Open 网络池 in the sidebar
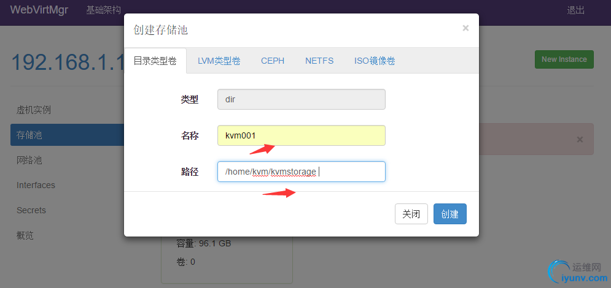The width and height of the screenshot is (611, 288). click(x=29, y=161)
